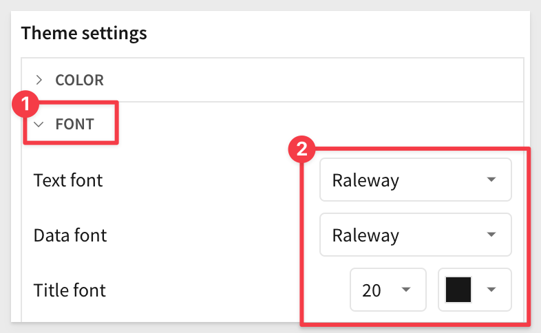541x333 pixels.
Task: Open the Text font Raleway dropdown
Action: coord(416,180)
